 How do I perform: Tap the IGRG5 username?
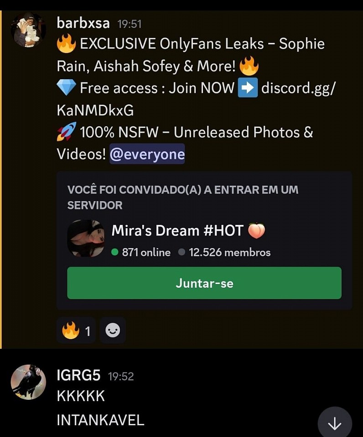[78, 375]
